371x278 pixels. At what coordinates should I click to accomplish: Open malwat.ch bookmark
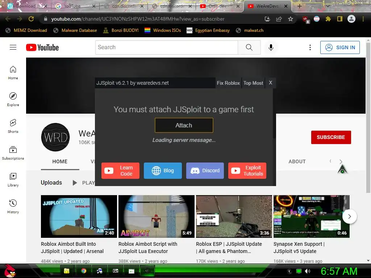tap(250, 30)
